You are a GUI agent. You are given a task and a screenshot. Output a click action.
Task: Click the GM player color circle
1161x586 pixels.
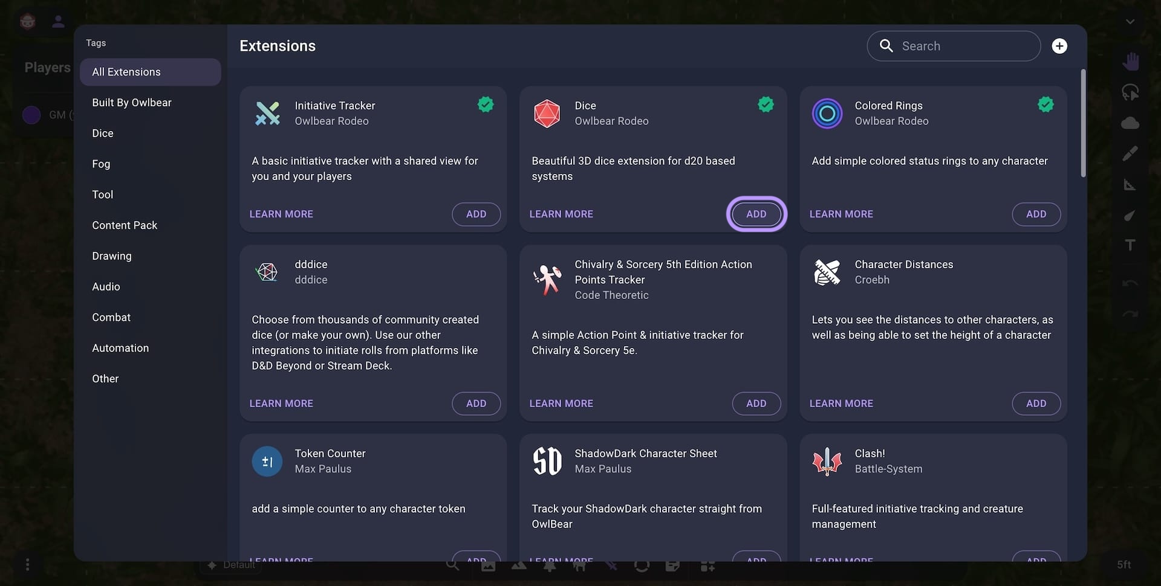tap(31, 115)
